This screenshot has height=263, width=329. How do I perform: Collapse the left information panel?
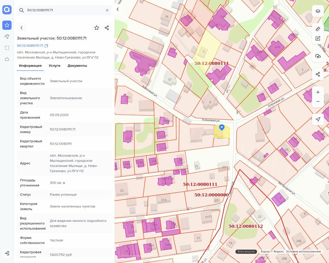point(118,10)
